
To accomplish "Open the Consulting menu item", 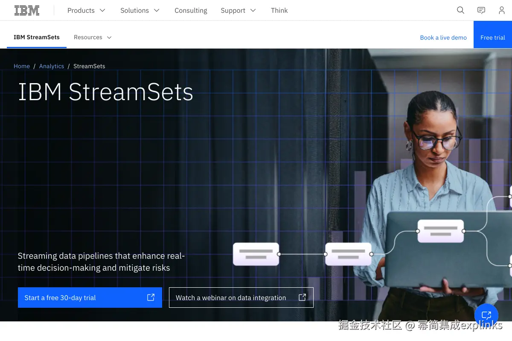I will [191, 10].
